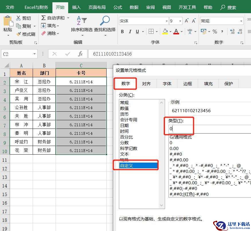Choose G/通用格式 type
The height and width of the screenshot is (231, 251).
(181, 137)
